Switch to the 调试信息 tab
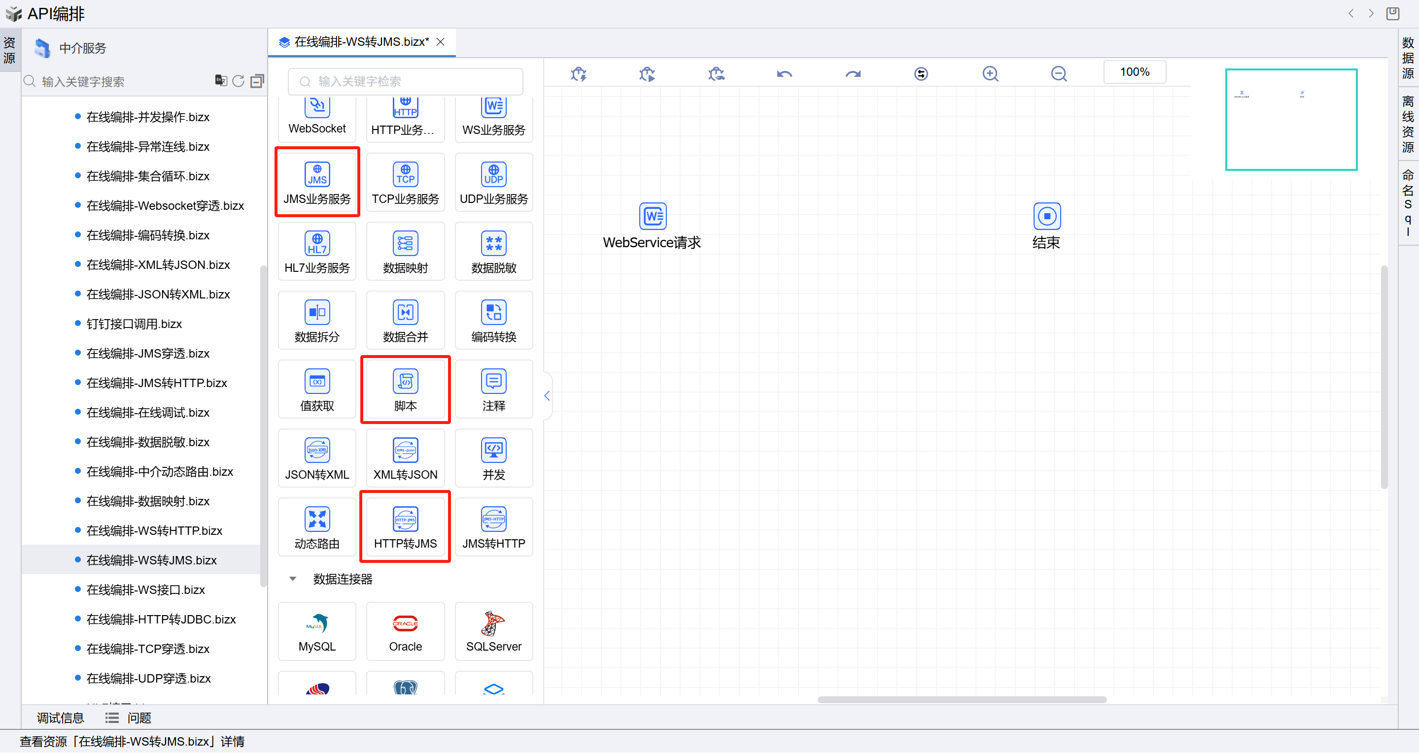The width and height of the screenshot is (1419, 753). pos(60,718)
